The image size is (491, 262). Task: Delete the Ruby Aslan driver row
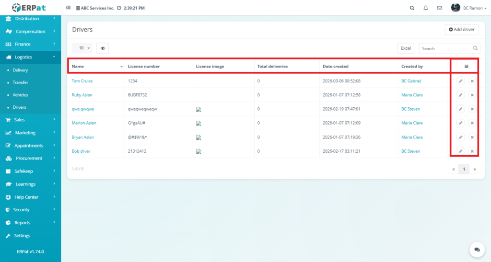point(472,95)
